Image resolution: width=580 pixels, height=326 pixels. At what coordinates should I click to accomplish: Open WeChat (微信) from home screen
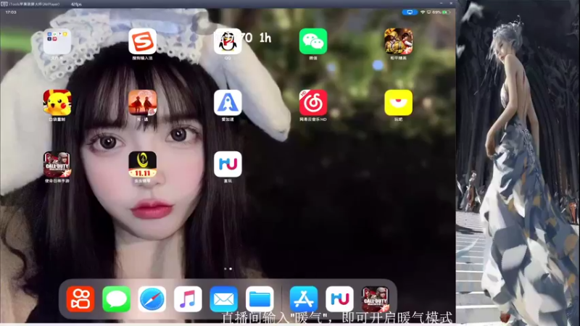[313, 41]
